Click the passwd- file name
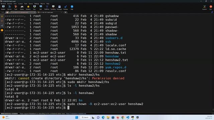The width and height of the screenshot is (214, 120). coord(112,27)
